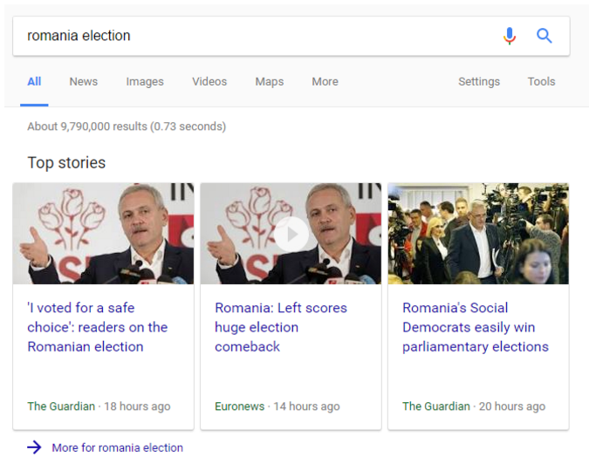589x457 pixels.
Task: Open the Settings menu
Action: (x=479, y=81)
